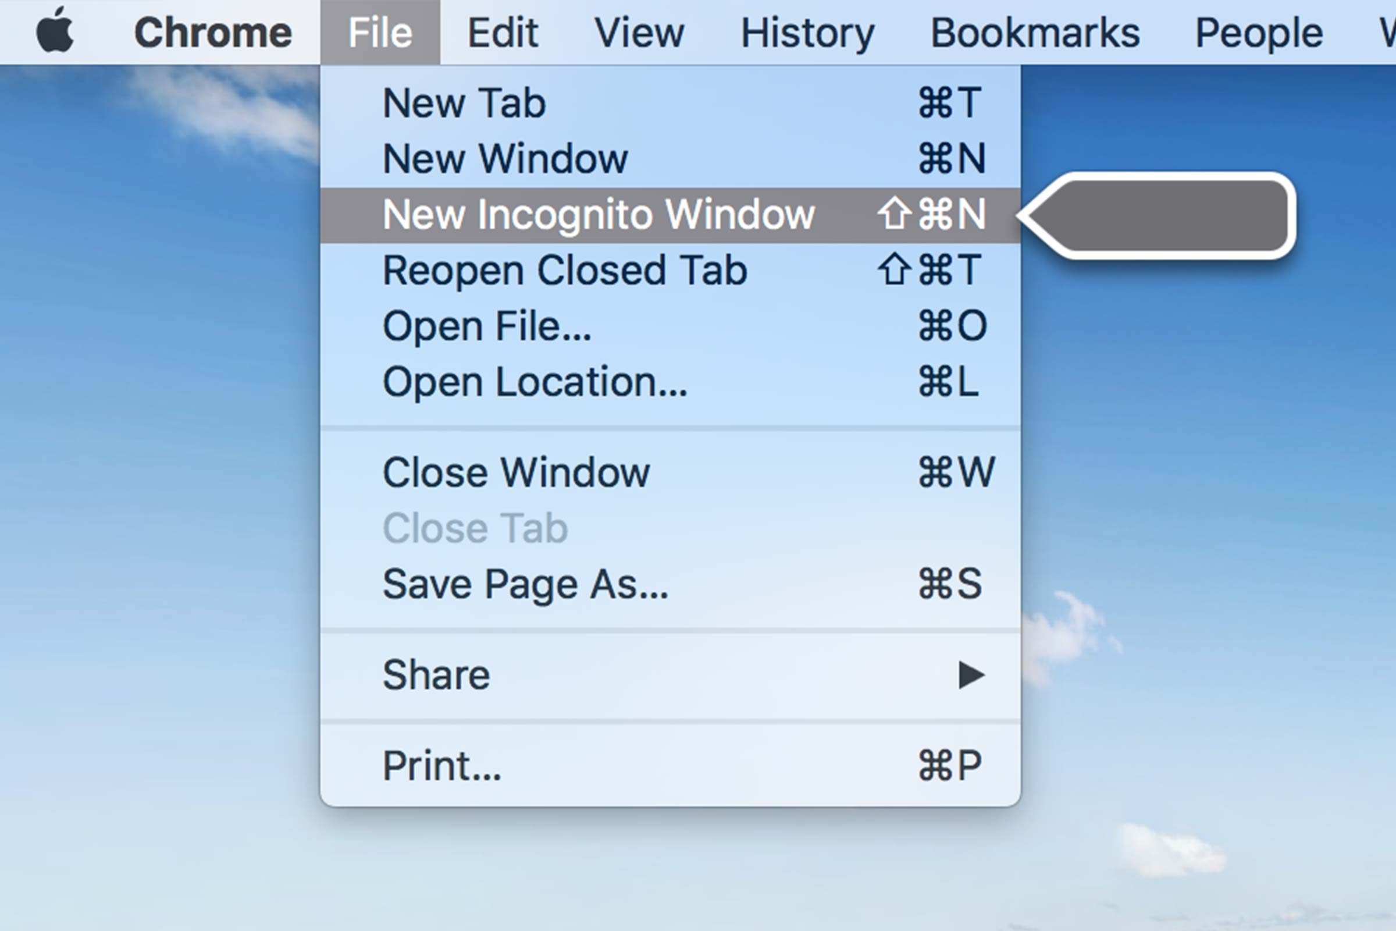Open the History menu
Screen dimensions: 1396x931
[x=807, y=33]
